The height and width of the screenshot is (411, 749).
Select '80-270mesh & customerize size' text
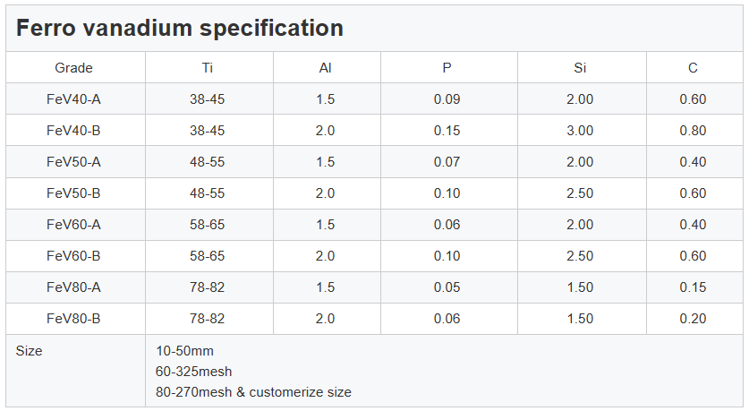click(253, 392)
